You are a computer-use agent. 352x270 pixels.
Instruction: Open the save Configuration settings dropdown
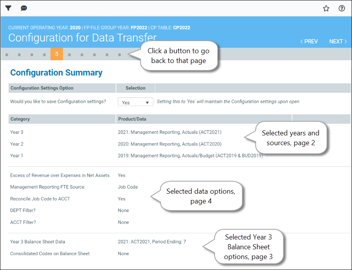(135, 102)
